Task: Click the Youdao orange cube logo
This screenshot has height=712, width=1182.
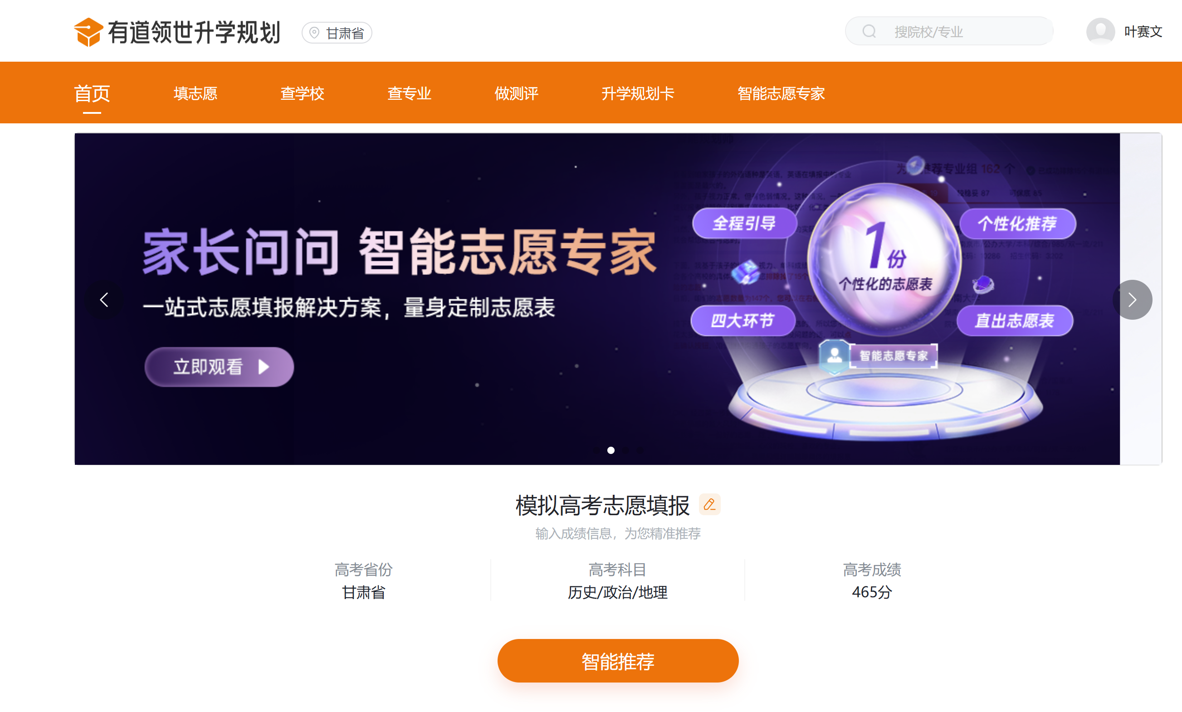Action: point(88,32)
